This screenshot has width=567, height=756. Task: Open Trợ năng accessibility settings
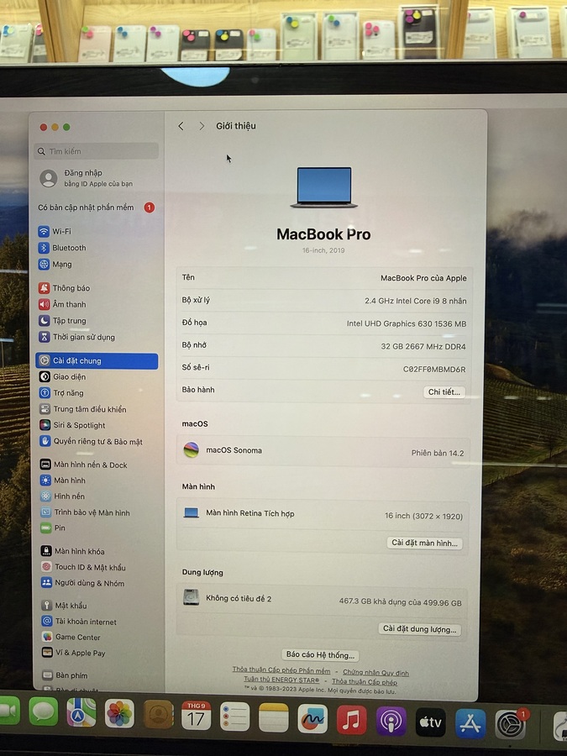(61, 393)
